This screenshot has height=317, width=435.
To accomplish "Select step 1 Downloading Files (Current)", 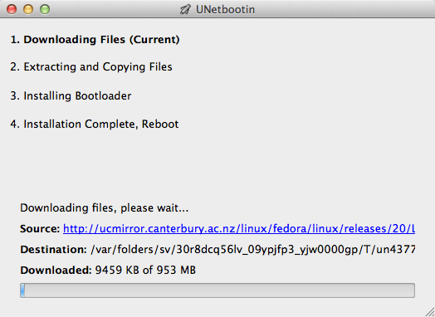I will point(95,39).
